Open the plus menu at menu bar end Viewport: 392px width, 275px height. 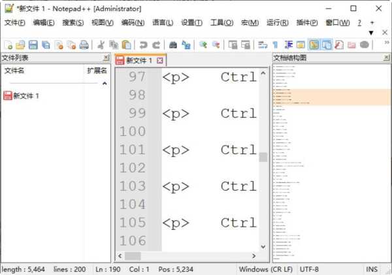coord(372,23)
